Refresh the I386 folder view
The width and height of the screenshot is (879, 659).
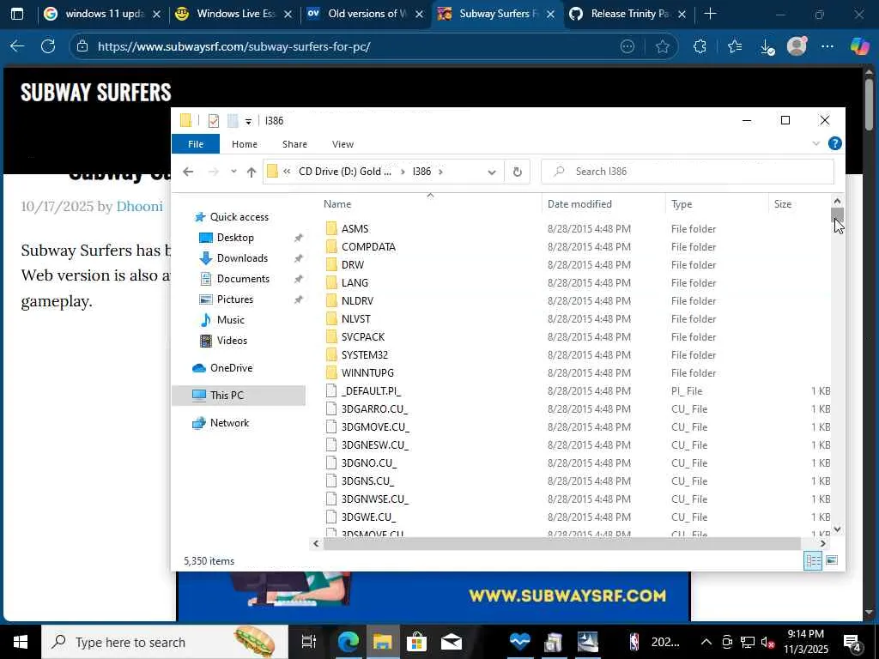518,172
